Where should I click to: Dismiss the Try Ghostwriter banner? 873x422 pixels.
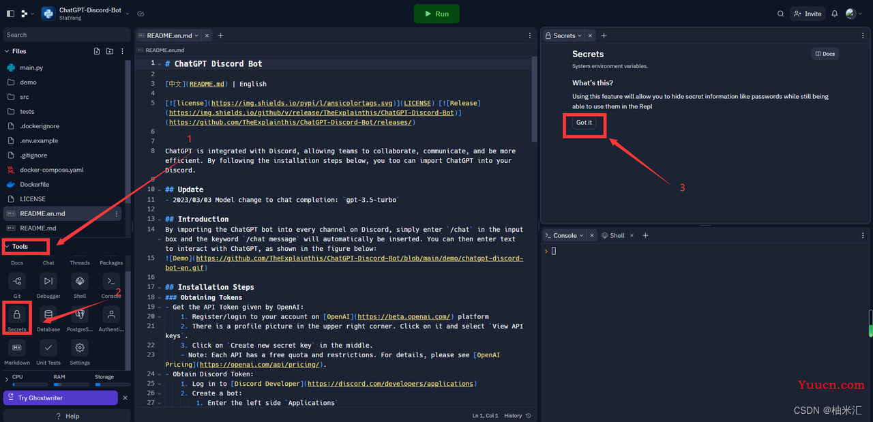(x=125, y=397)
